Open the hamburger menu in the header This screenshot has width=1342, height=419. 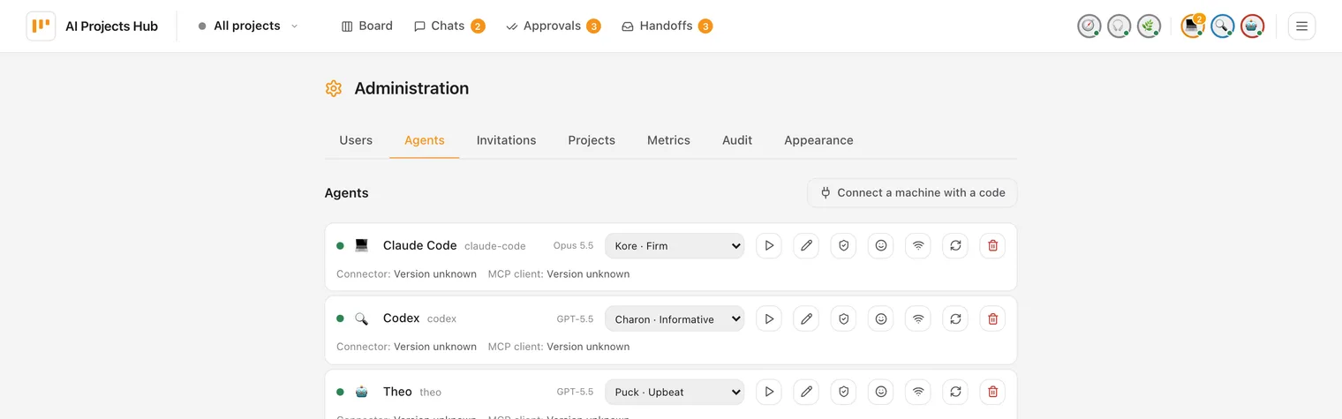tap(1301, 26)
